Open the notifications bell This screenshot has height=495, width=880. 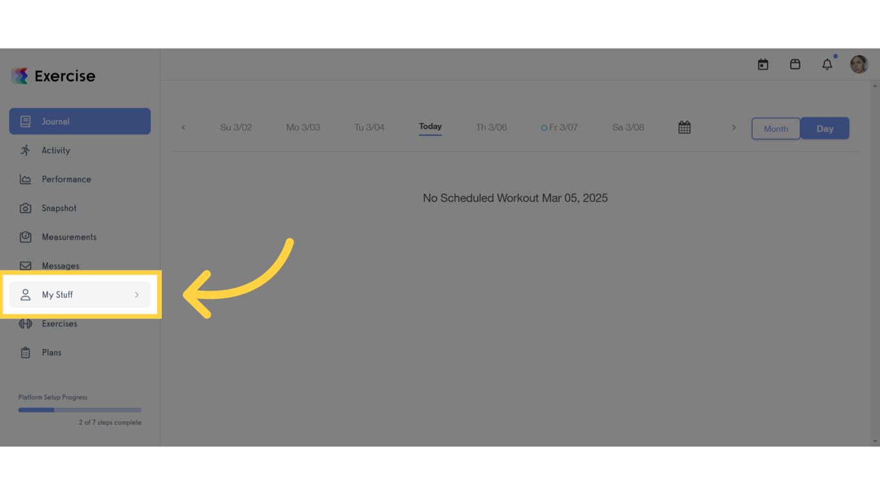pyautogui.click(x=827, y=64)
